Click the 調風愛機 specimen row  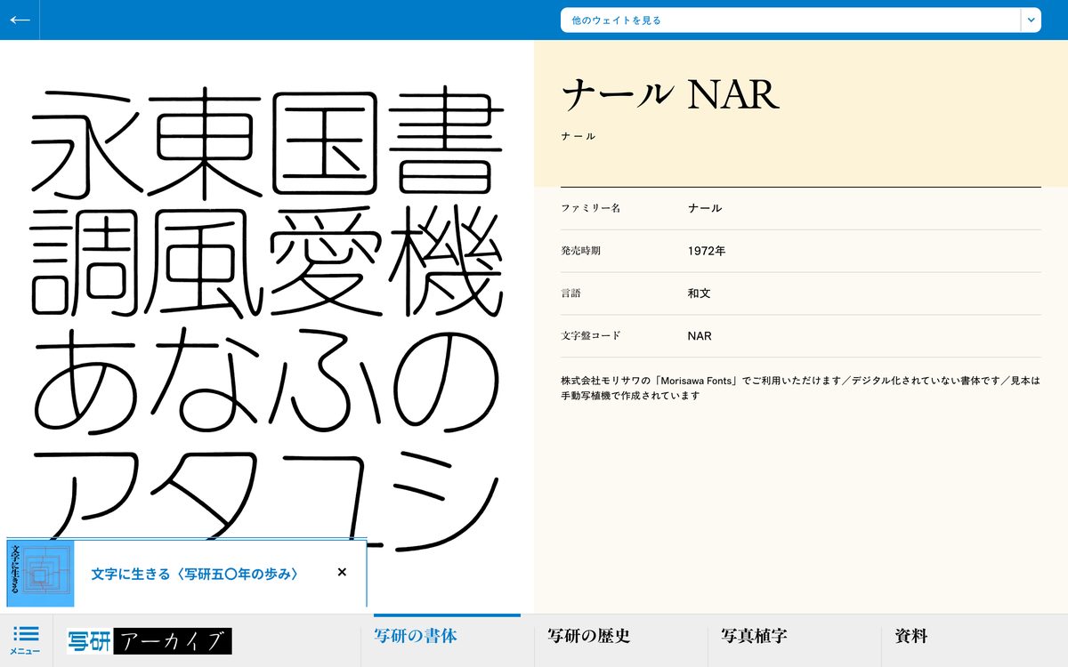pos(267,262)
